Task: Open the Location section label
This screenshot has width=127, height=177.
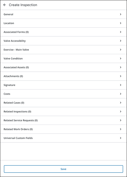Action: (x=9, y=23)
